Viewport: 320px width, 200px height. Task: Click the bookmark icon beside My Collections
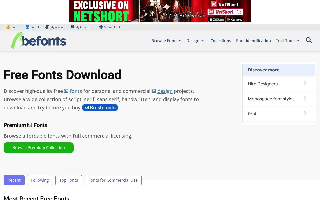coord(72,27)
